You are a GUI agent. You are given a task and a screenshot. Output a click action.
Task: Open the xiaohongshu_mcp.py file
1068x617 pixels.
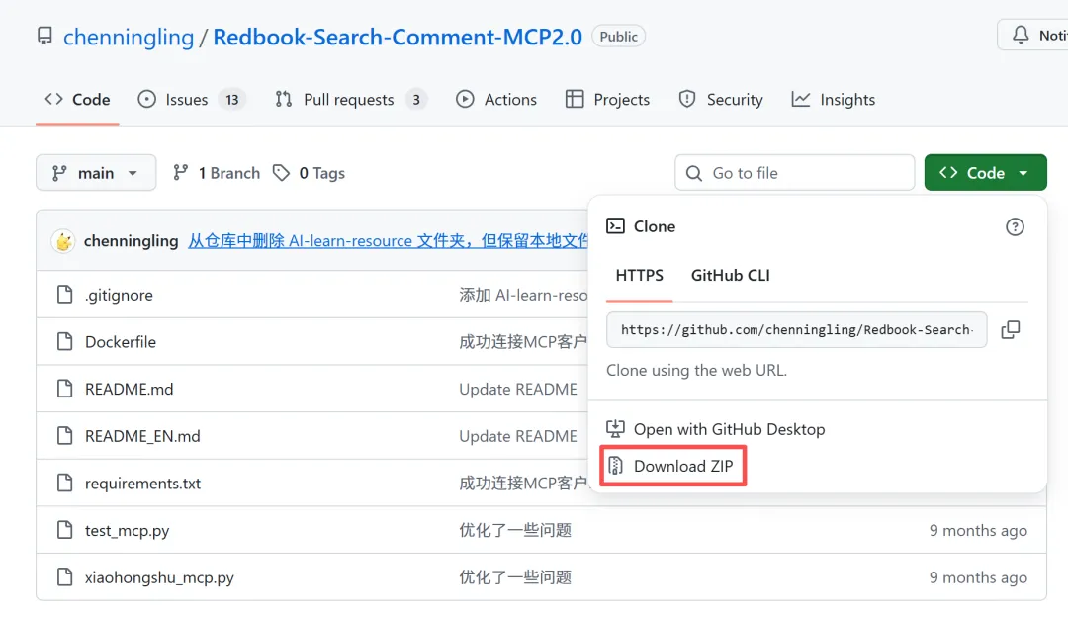click(x=159, y=577)
